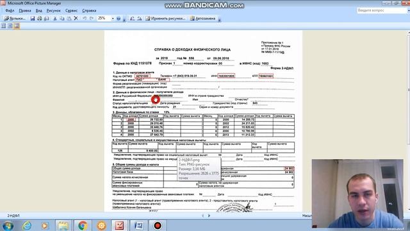Click the red-boxed ИНН value
Viewport: 410px width, 231px height.
tap(226, 76)
